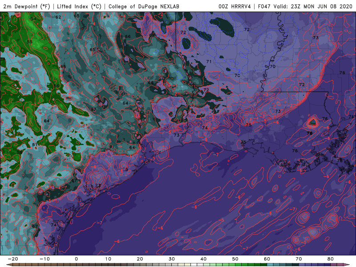Click the '62' dewpoint value on map

(x=58, y=17)
